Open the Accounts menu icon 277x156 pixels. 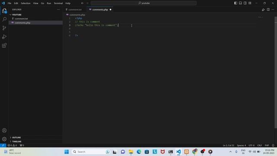[x=4, y=130]
